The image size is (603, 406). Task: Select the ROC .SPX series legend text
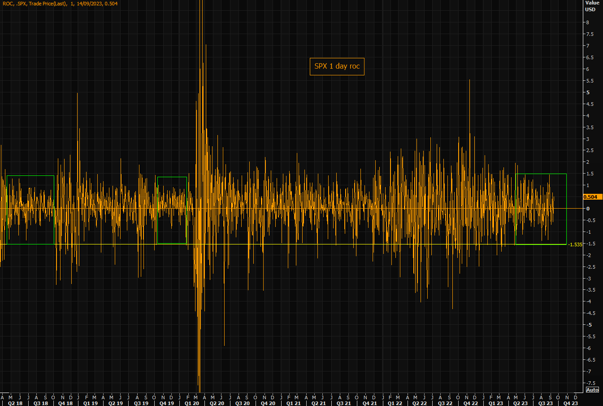(x=60, y=4)
